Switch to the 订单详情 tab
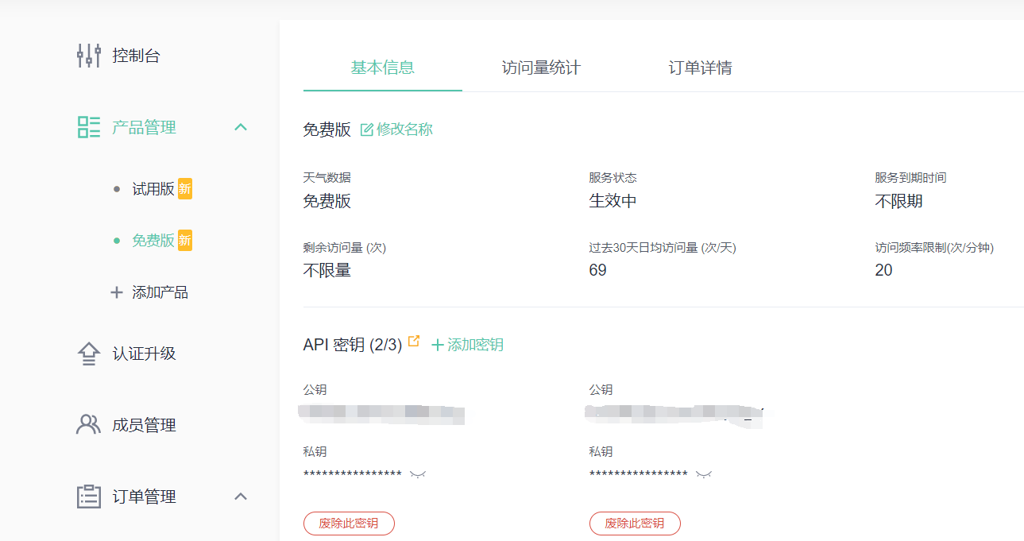This screenshot has height=541, width=1024. (x=700, y=68)
